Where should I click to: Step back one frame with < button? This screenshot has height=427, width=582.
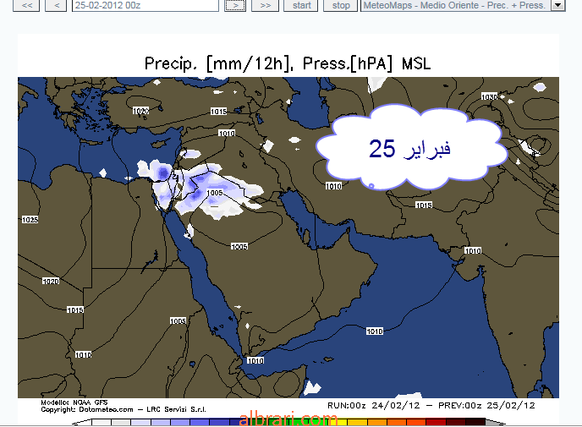coord(56,6)
